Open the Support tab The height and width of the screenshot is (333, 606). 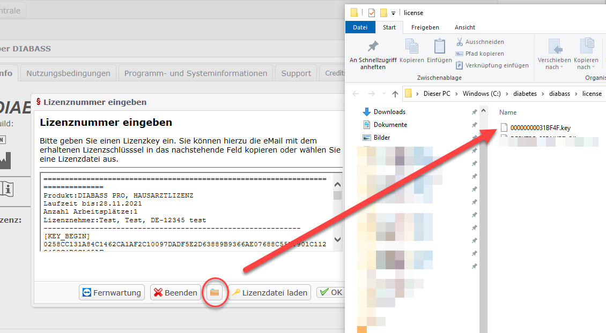[296, 73]
